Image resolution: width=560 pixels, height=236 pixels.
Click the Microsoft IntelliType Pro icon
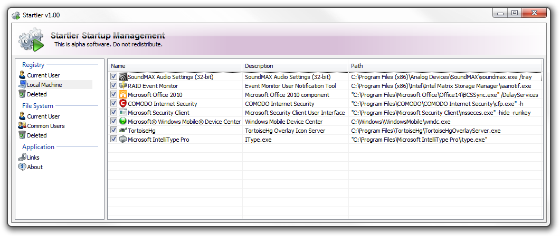click(x=123, y=140)
